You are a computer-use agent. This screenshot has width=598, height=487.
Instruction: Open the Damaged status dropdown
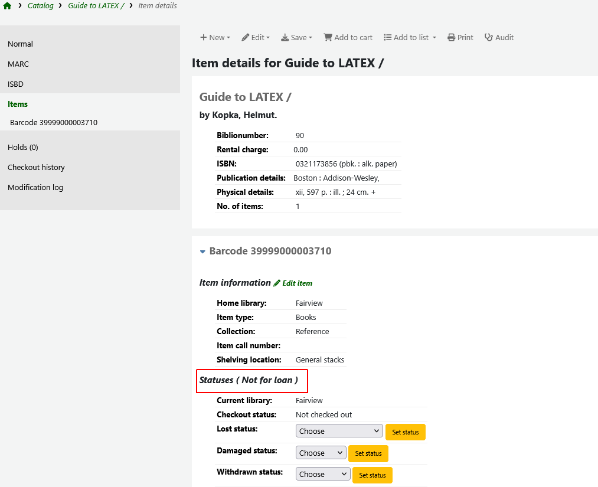click(321, 453)
